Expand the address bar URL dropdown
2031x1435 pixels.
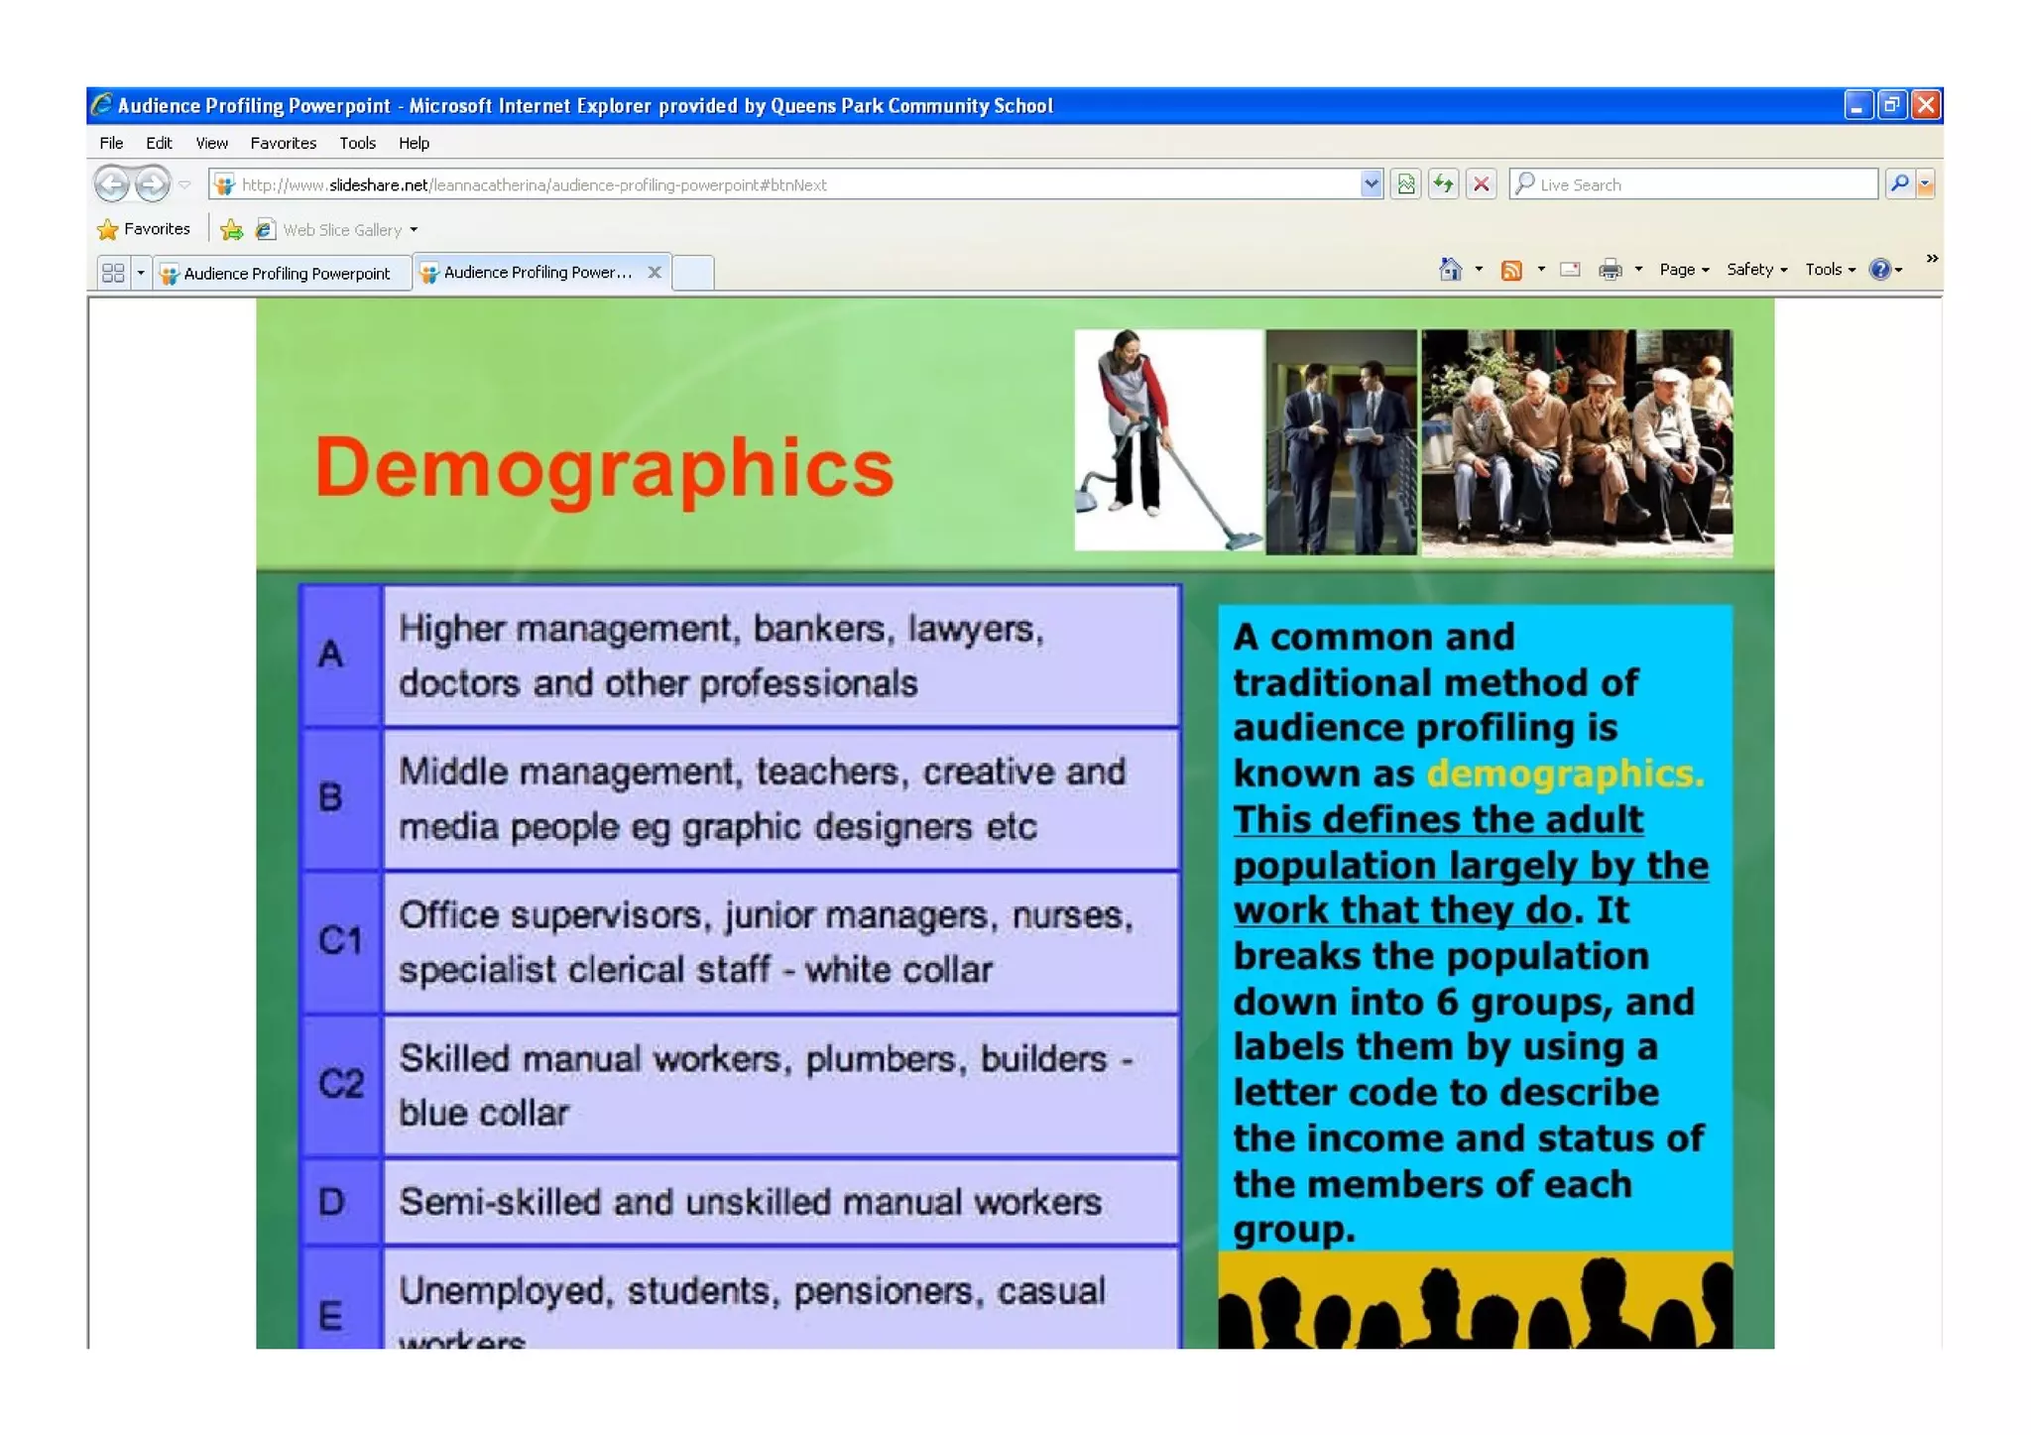pyautogui.click(x=1371, y=183)
